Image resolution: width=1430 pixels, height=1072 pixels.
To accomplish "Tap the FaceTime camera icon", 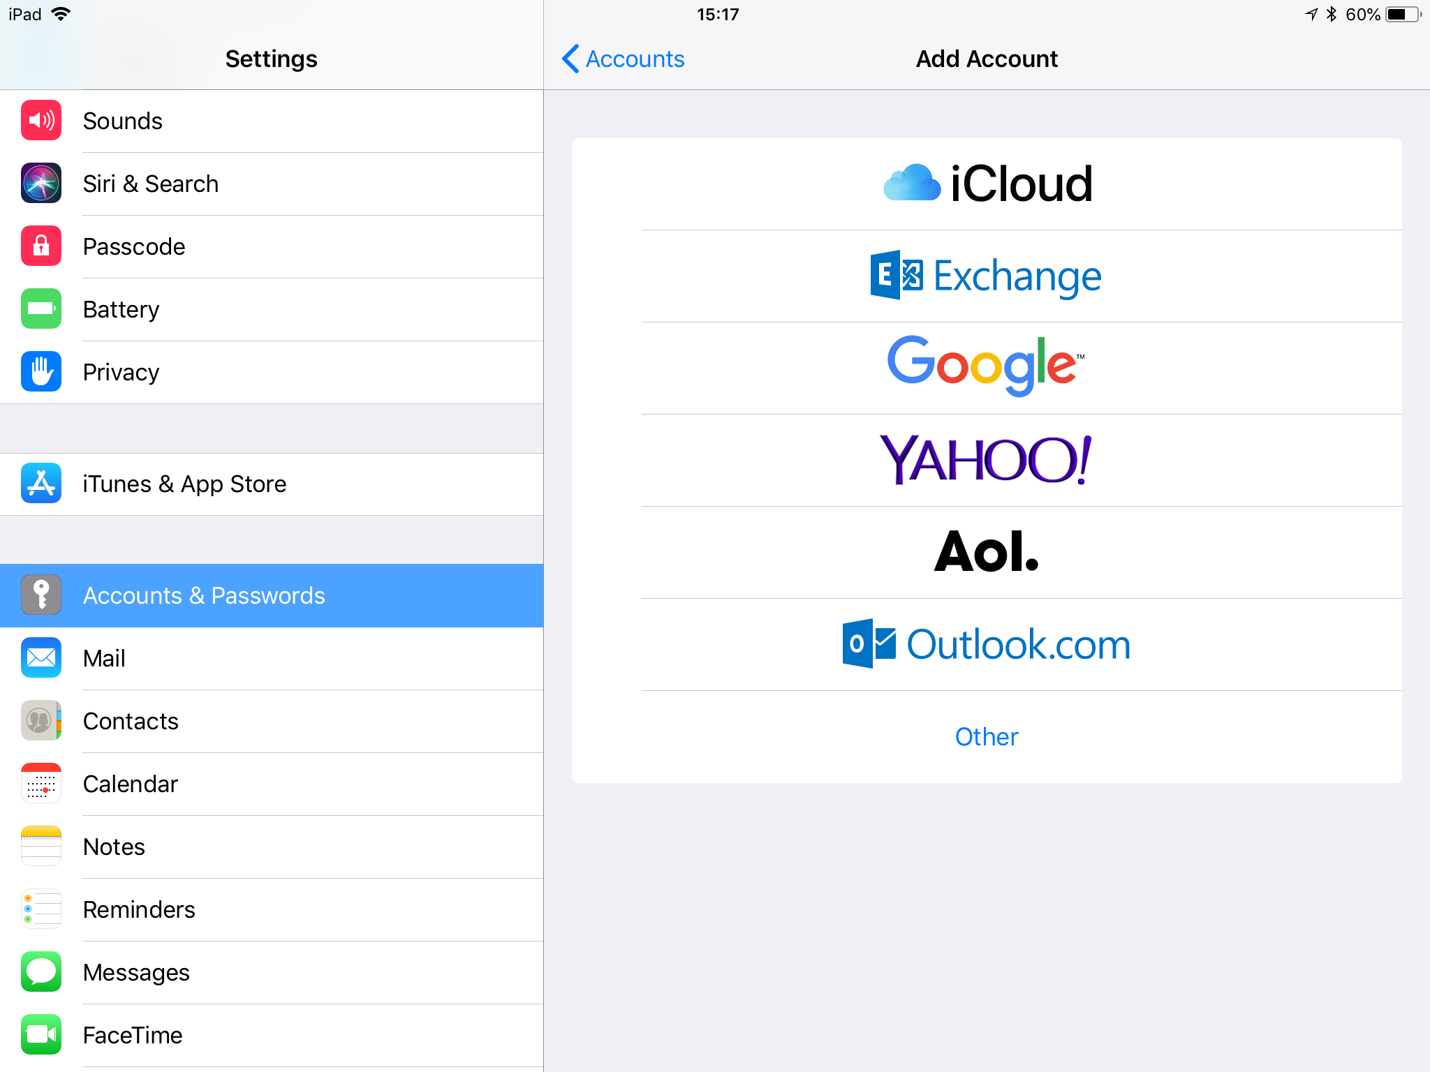I will 41,1035.
